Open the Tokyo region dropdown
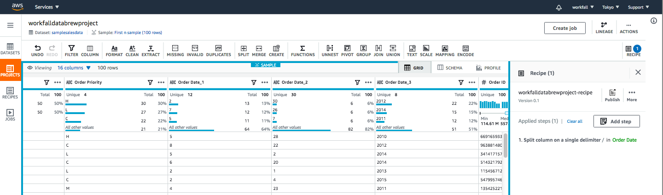 [x=611, y=7]
